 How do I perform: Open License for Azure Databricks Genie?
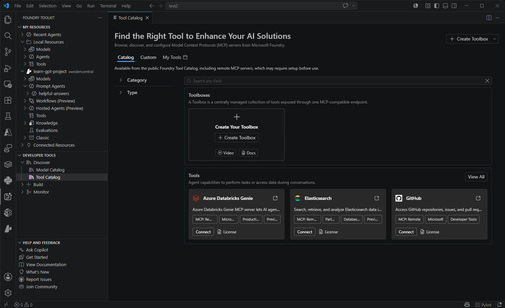pyautogui.click(x=227, y=232)
